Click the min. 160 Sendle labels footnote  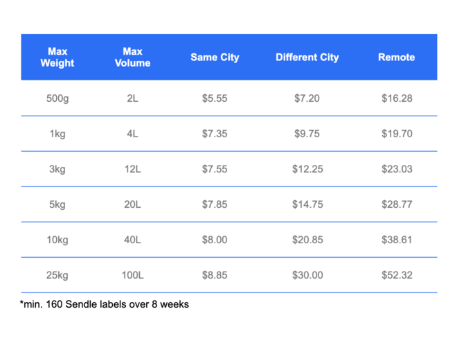(x=105, y=304)
